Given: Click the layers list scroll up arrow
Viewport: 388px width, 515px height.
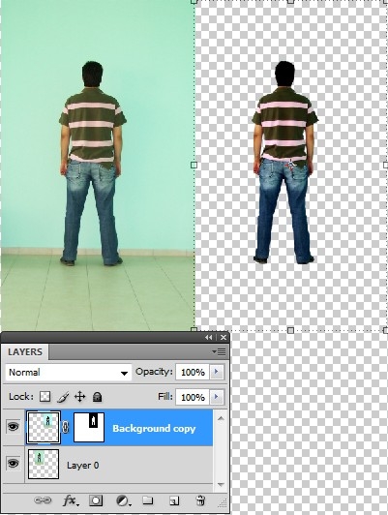Looking at the screenshot, I should (x=221, y=418).
